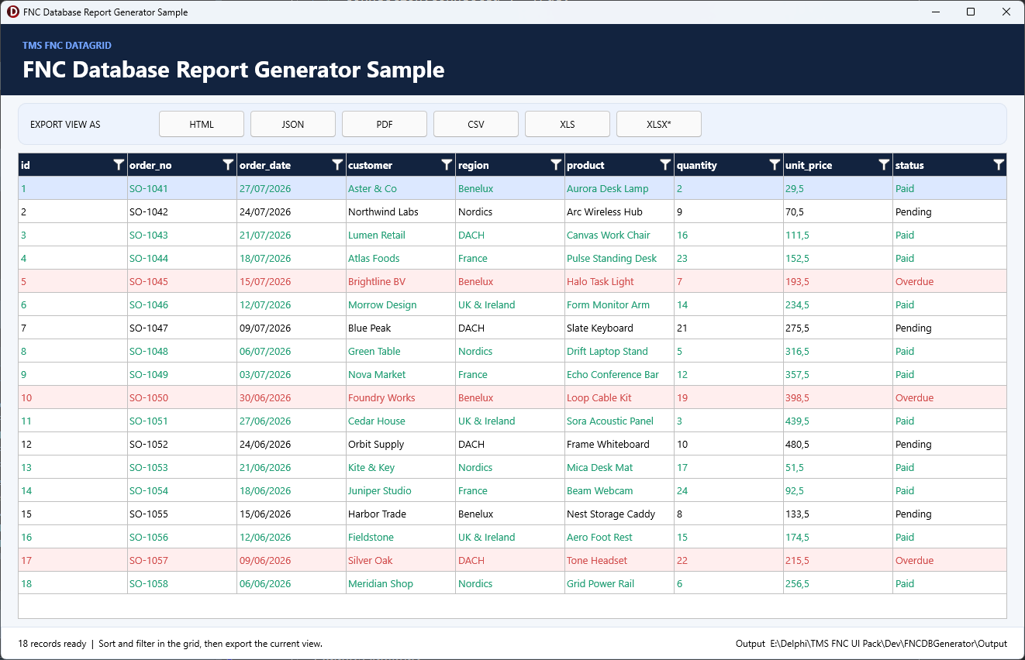Viewport: 1025px width, 660px height.
Task: Click the Brightline BV customer cell
Action: tap(401, 281)
